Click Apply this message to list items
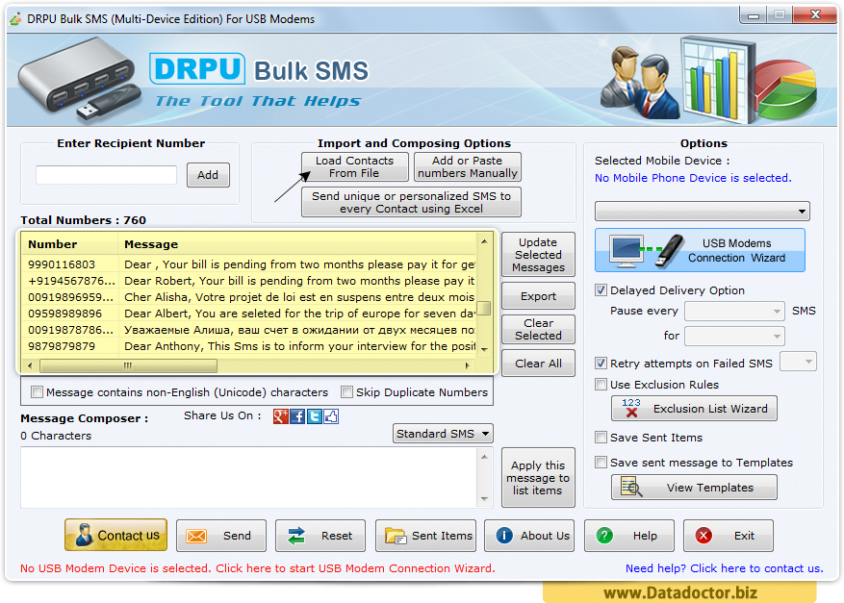This screenshot has width=844, height=603. pos(538,478)
